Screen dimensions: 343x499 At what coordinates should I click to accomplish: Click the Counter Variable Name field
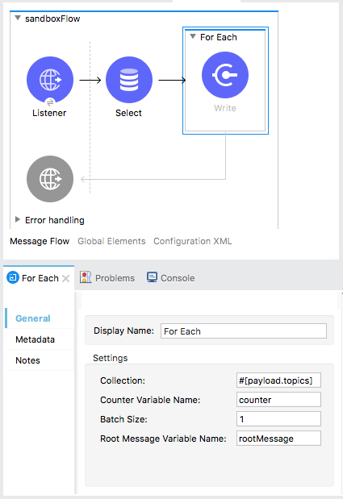278,400
